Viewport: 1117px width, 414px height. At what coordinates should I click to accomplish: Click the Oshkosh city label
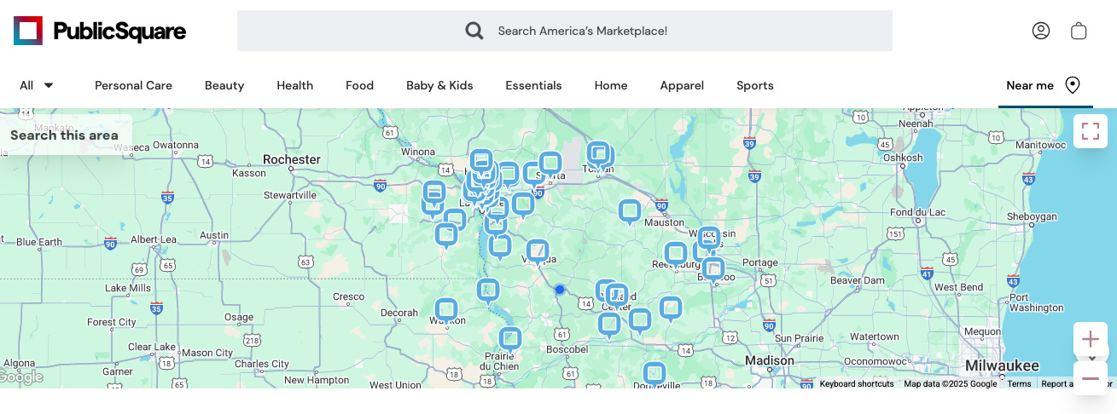[x=903, y=158]
